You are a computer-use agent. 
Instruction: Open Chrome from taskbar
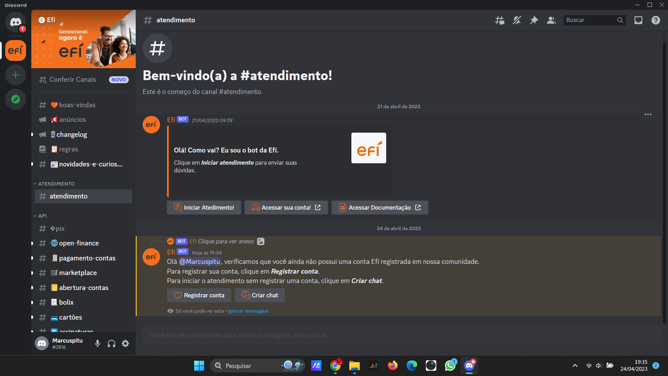click(335, 366)
